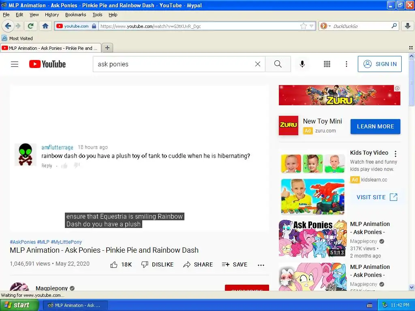This screenshot has width=415, height=311.
Task: Expand the URL history dropdown arrow
Action: coord(312,26)
